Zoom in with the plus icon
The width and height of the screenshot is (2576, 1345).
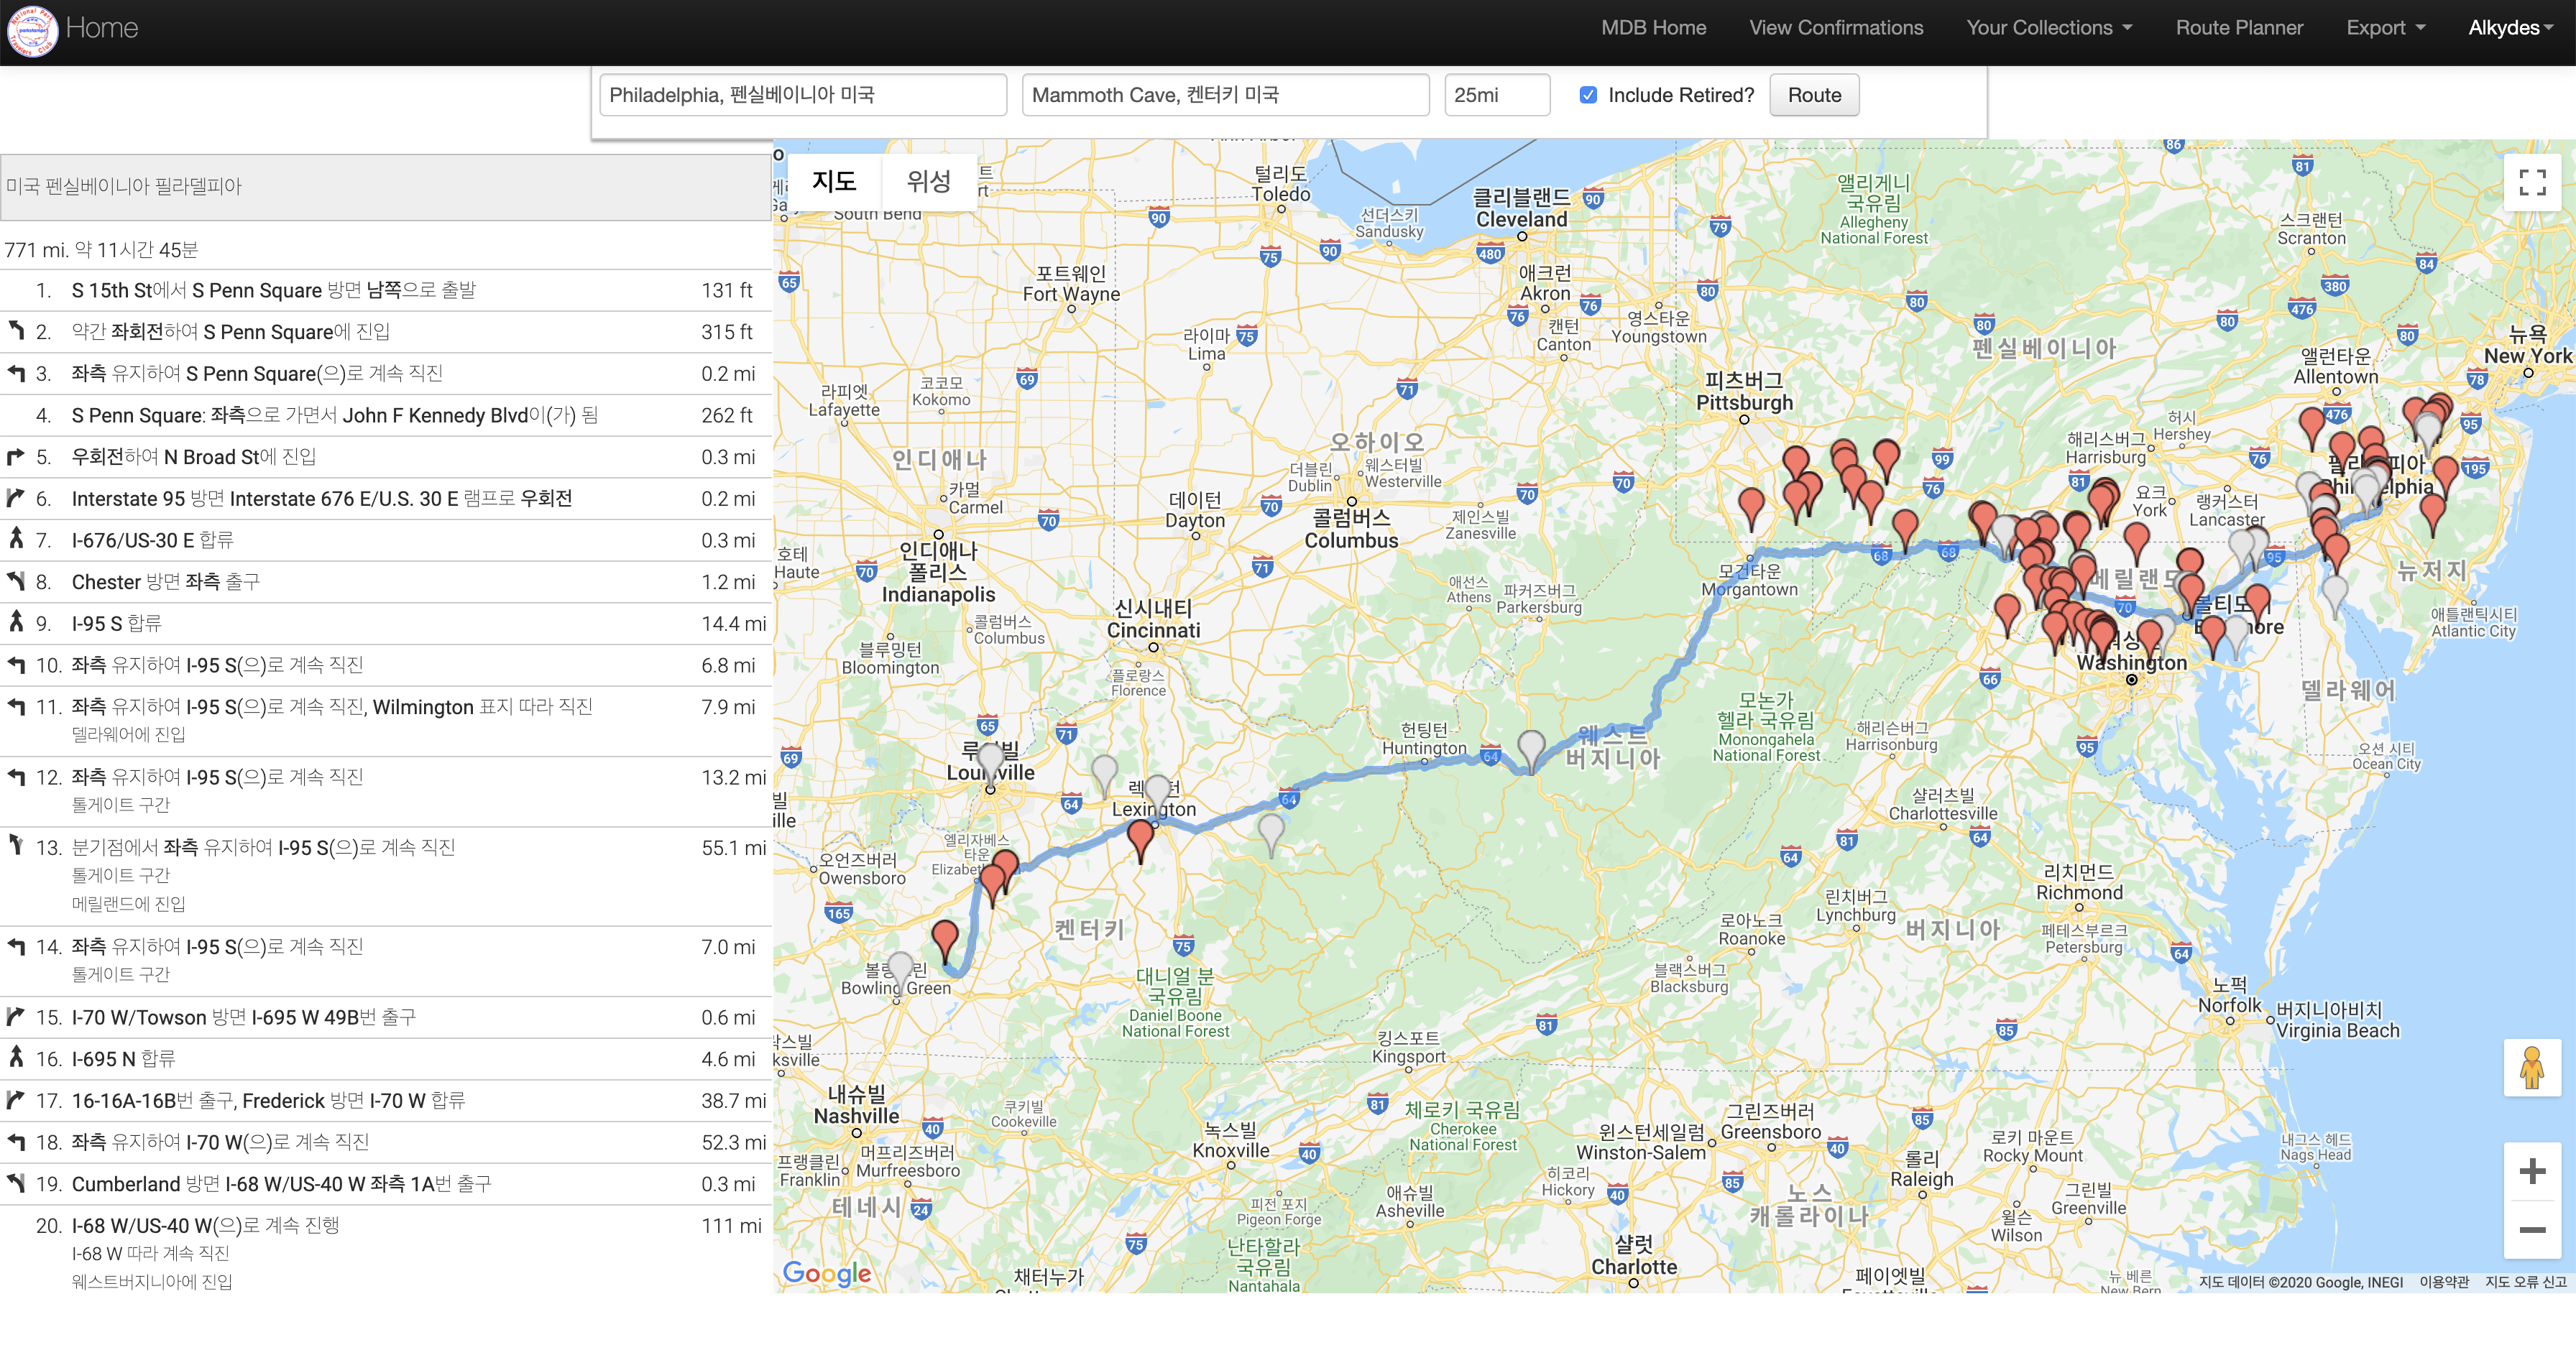(x=2532, y=1170)
